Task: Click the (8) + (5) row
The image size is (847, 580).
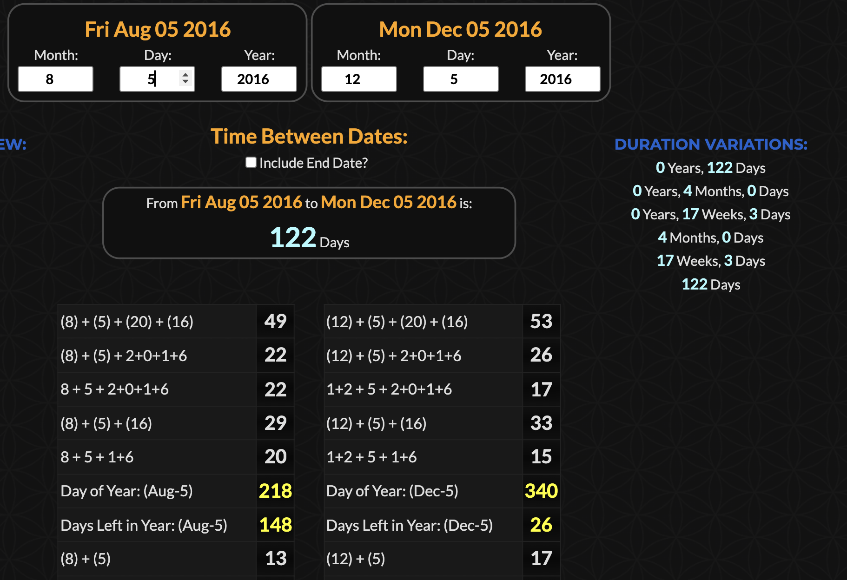Action: [176, 559]
